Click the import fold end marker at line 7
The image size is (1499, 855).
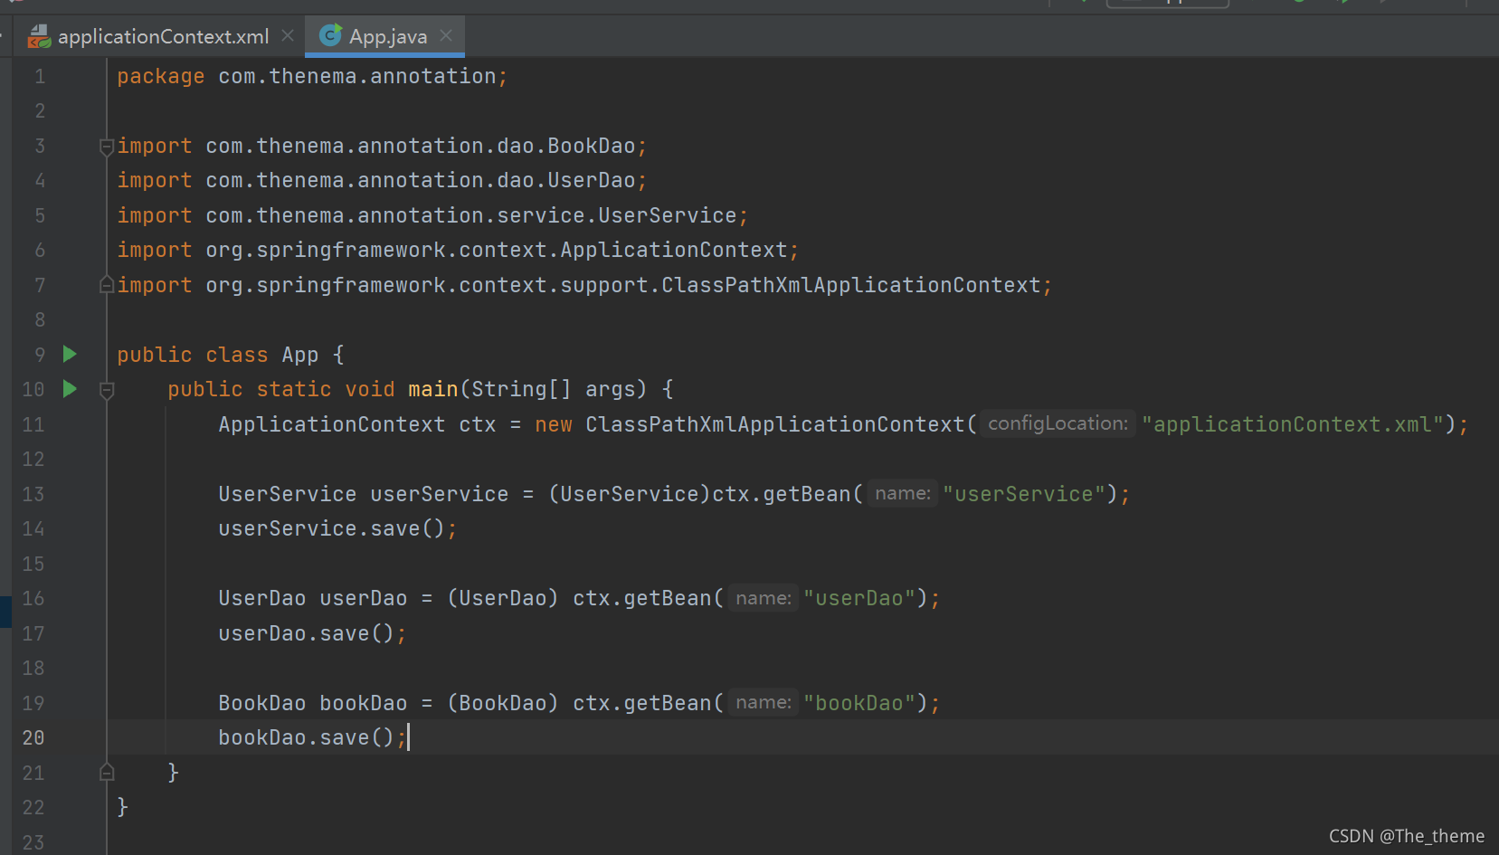pyautogui.click(x=106, y=285)
